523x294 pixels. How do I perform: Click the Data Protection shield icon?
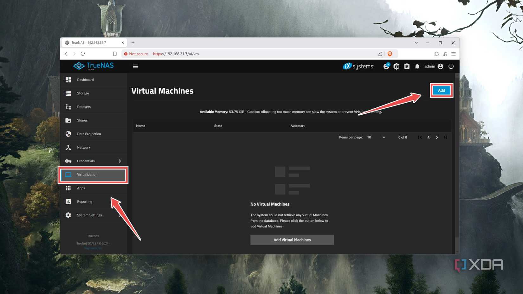click(68, 134)
